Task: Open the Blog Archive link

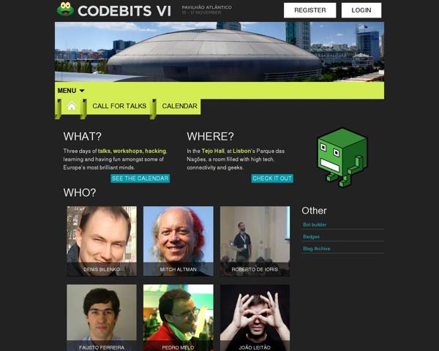Action: pyautogui.click(x=316, y=249)
